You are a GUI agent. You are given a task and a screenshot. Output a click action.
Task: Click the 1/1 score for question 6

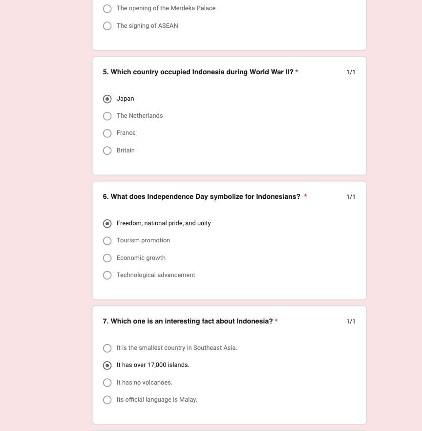pyautogui.click(x=351, y=197)
